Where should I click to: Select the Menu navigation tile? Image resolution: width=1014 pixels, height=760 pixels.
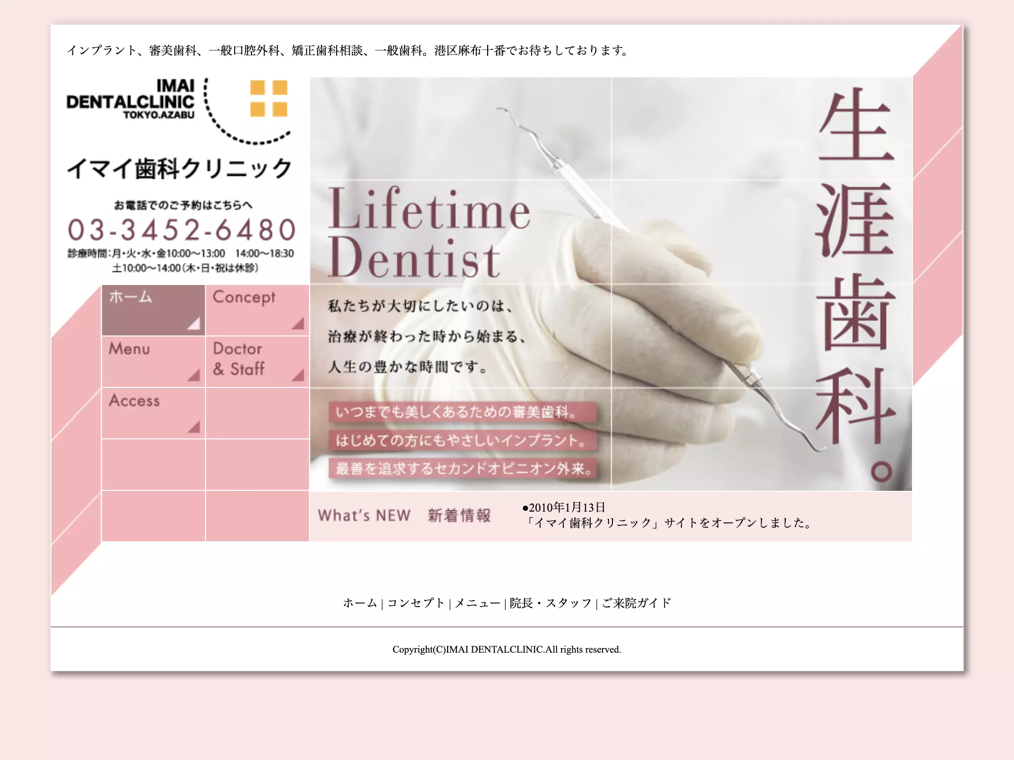(153, 362)
